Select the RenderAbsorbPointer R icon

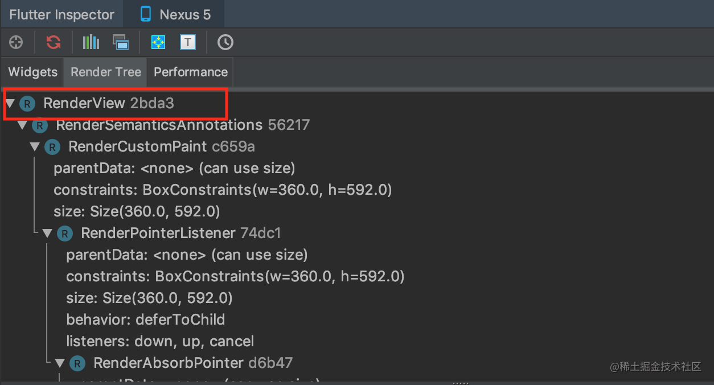[77, 363]
